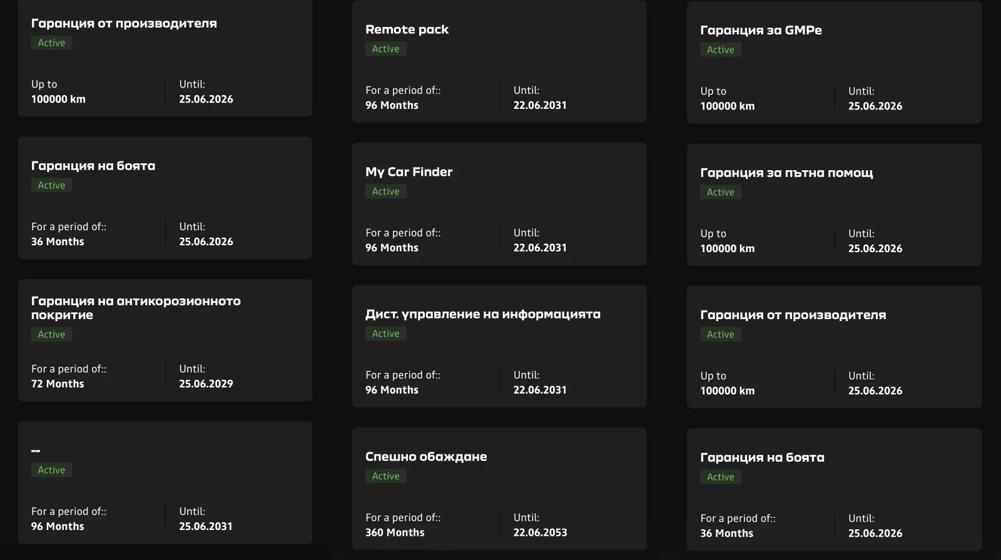Select the 72 Months period value
This screenshot has height=560, width=1001.
pyautogui.click(x=58, y=384)
